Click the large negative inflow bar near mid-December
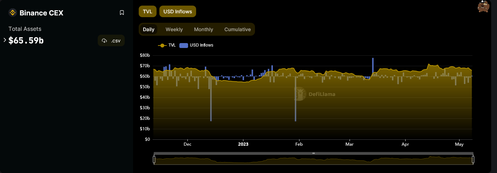Screen dimensions: 497x173 (x=211, y=99)
